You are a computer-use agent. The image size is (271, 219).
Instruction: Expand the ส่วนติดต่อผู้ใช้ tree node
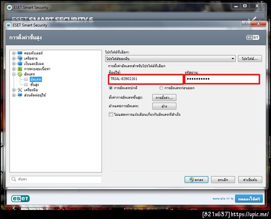coord(14,95)
